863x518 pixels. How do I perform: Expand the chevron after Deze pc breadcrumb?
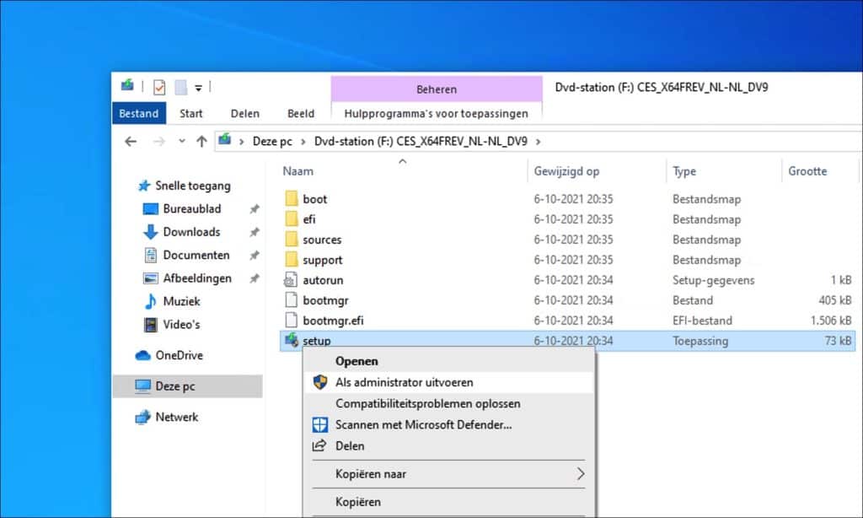tap(303, 142)
